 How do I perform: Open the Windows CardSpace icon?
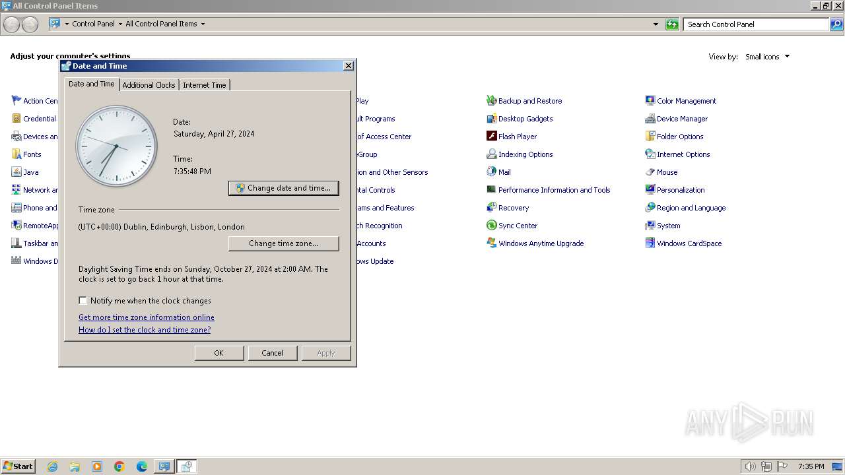pyautogui.click(x=650, y=243)
